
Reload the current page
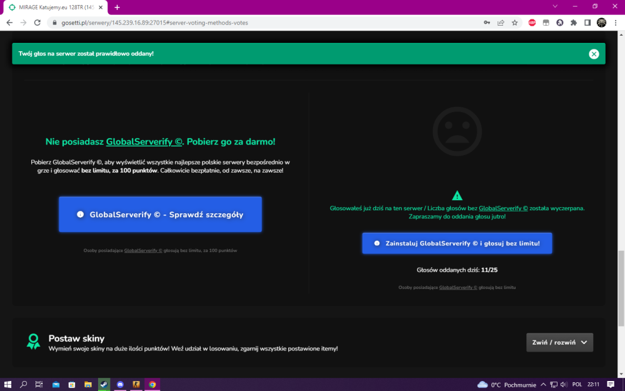(37, 23)
